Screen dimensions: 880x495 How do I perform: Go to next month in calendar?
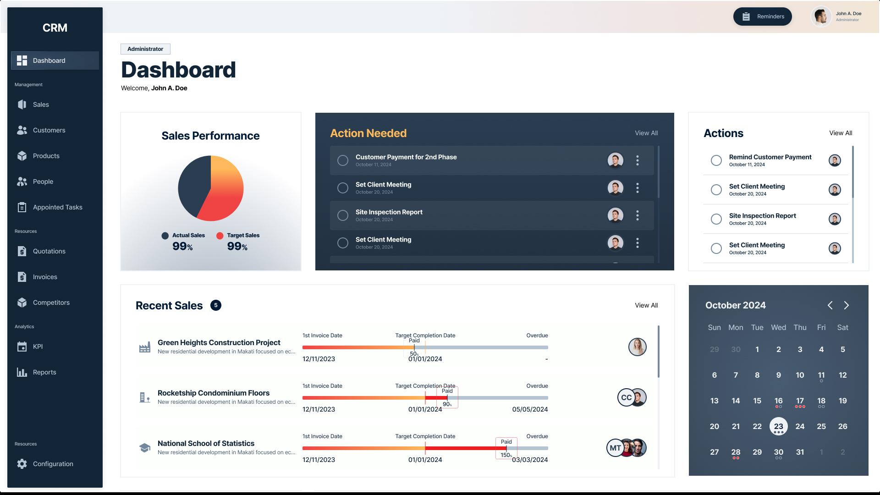(x=847, y=305)
